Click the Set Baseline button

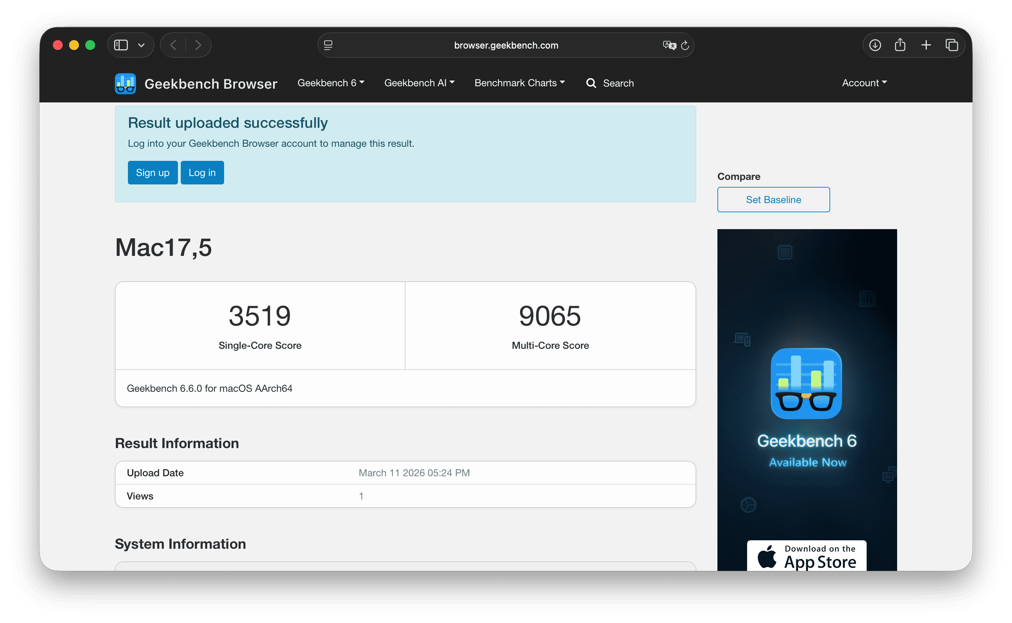point(773,200)
